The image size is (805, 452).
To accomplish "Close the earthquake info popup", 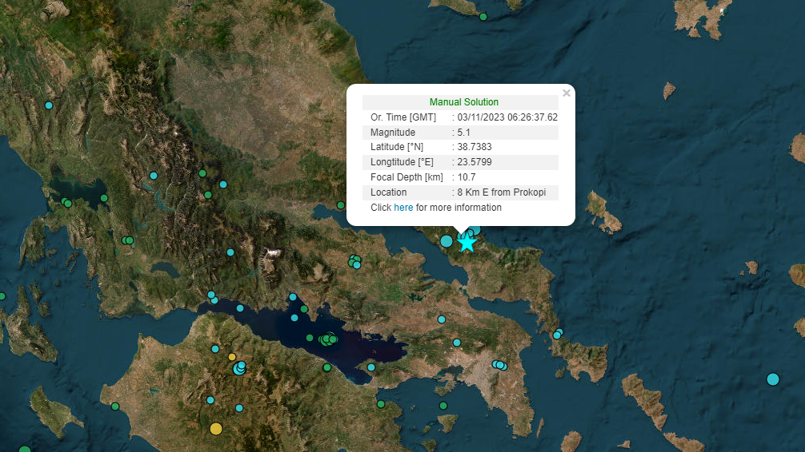I will [567, 93].
